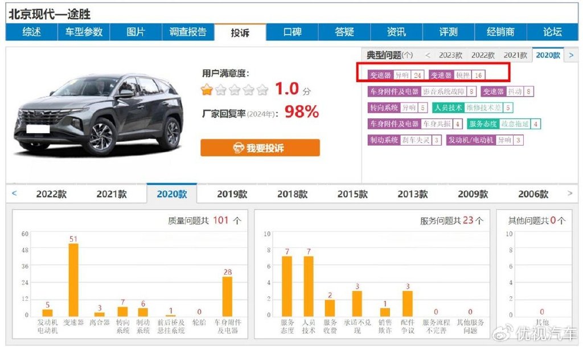
Task: Open the 变速器 异响 24 problem tag
Action: coord(397,74)
